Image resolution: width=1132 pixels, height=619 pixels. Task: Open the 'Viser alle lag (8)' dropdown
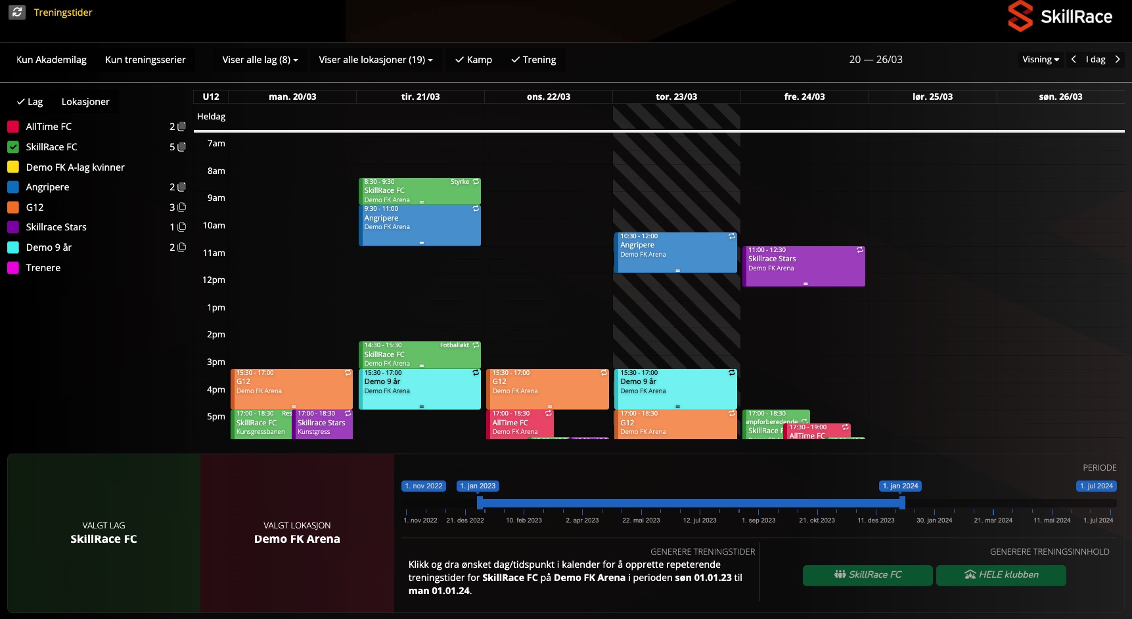(x=260, y=60)
